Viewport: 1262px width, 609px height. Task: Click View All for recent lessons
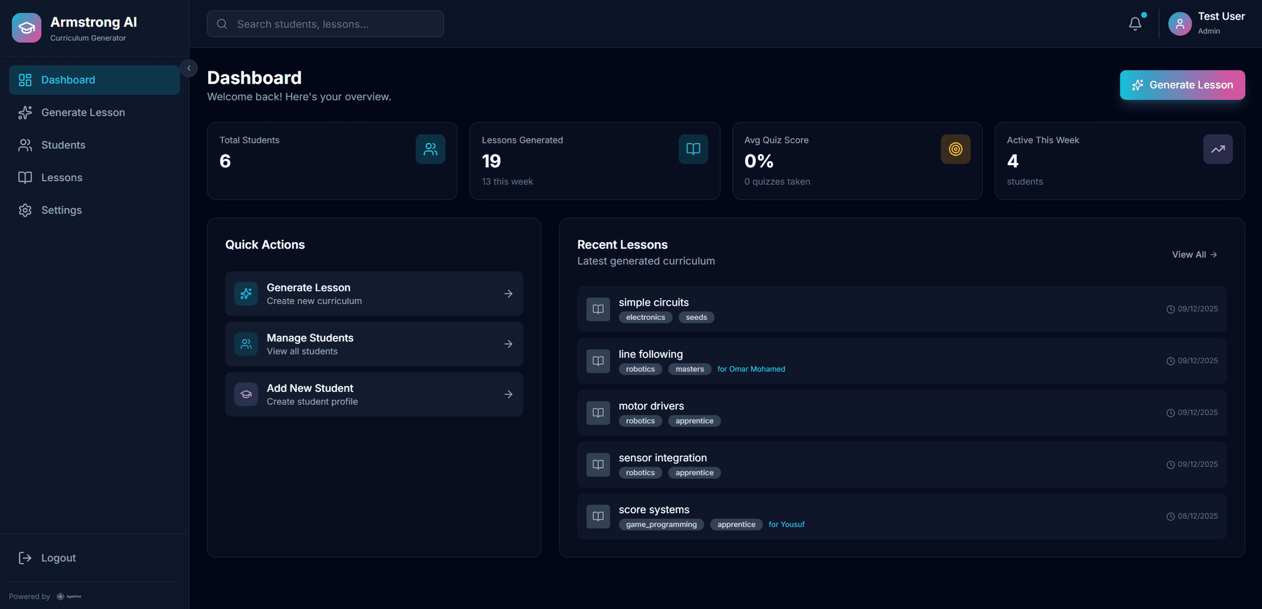tap(1194, 254)
